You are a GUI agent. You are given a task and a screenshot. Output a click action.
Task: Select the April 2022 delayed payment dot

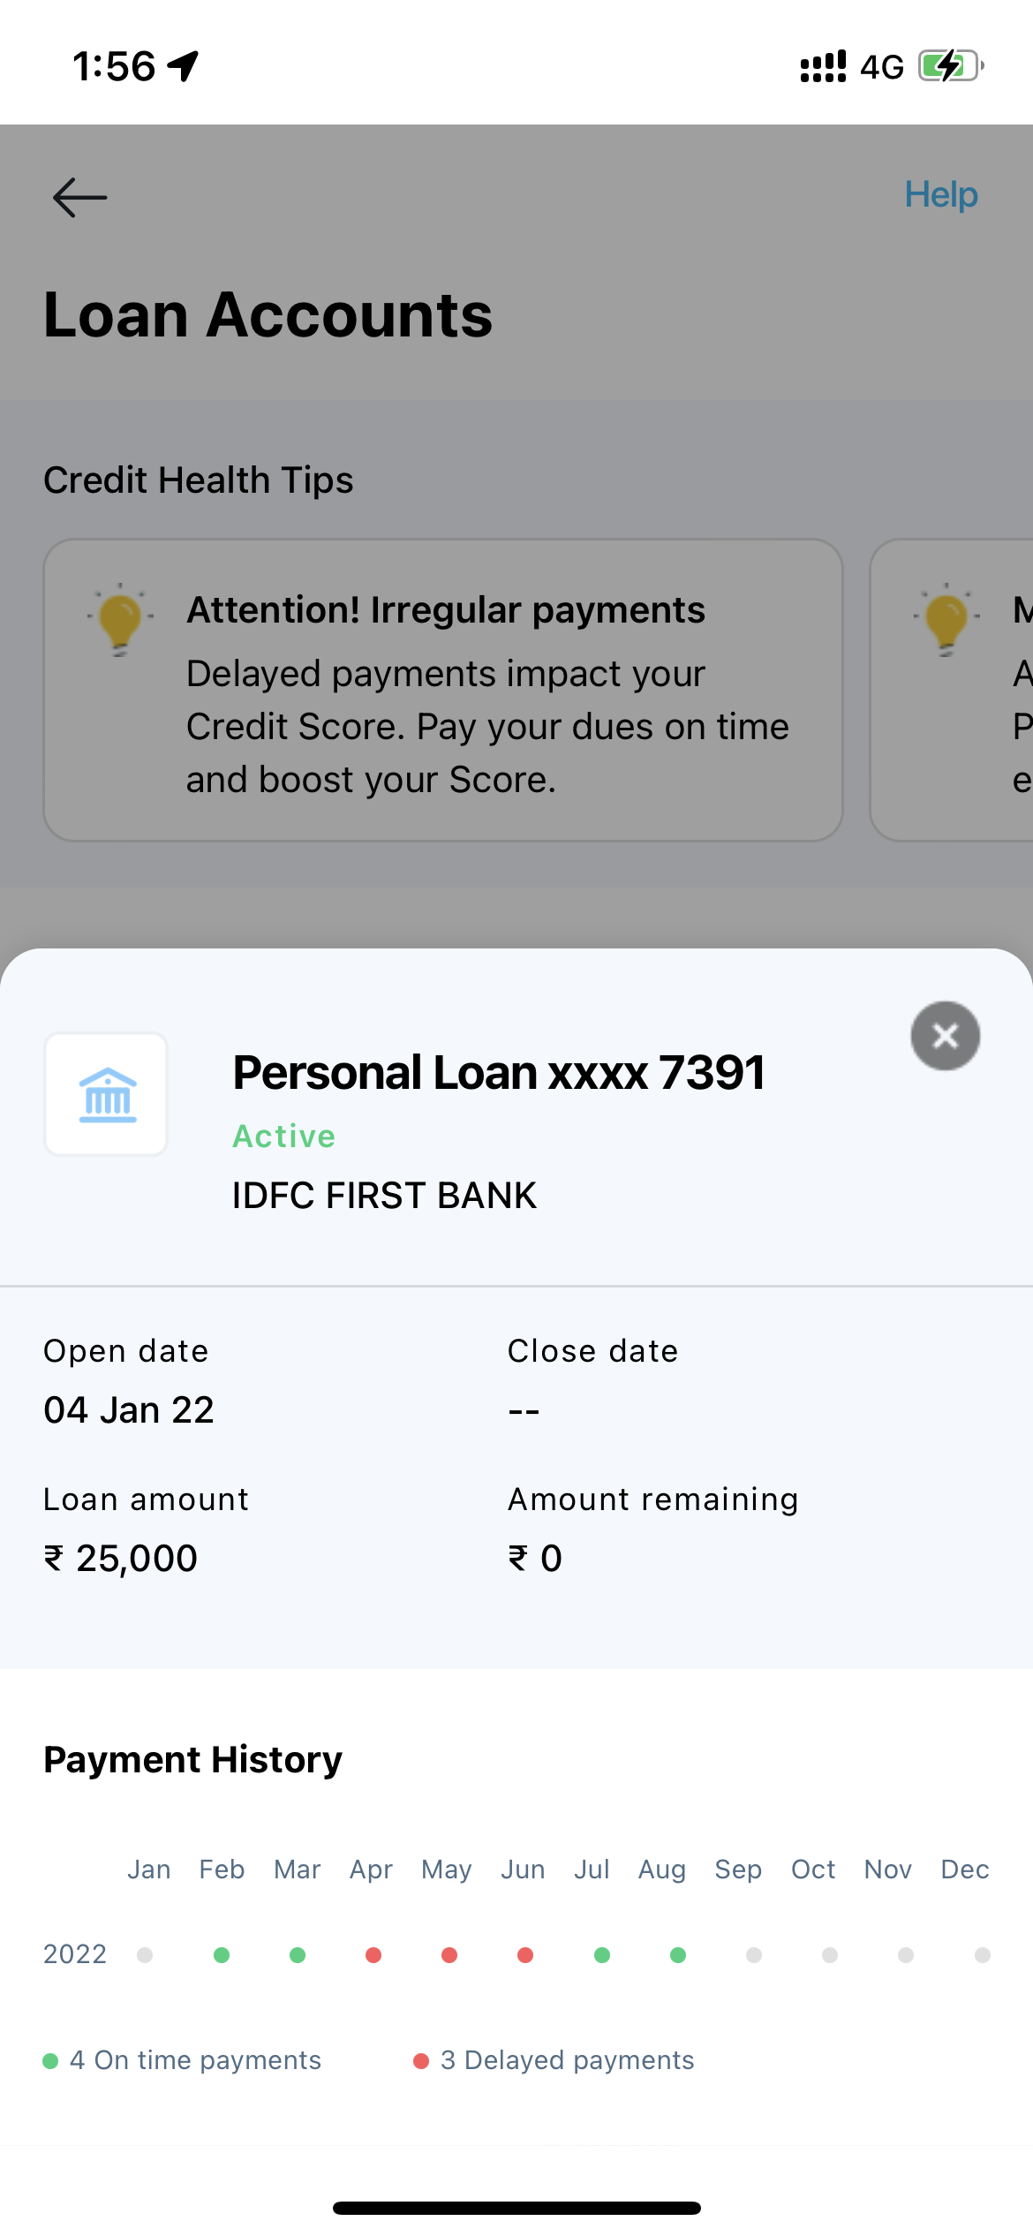click(x=373, y=1955)
